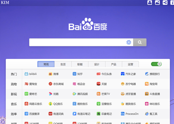Image resolution: width=174 pixels, height=124 pixels.
Task: Click the 虎牙直播 mascot icon
Action: 123,94
